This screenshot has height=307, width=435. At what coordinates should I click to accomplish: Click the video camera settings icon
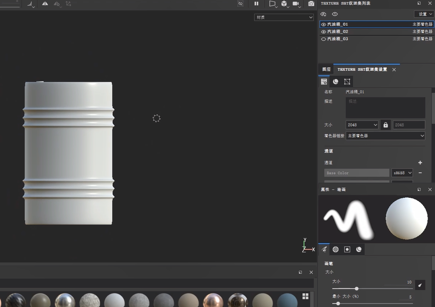pyautogui.click(x=296, y=4)
